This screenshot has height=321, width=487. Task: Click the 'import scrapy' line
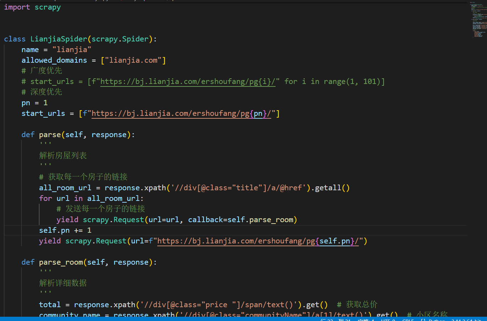(32, 7)
